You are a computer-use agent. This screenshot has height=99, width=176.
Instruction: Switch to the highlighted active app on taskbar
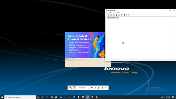pyautogui.click(x=87, y=97)
